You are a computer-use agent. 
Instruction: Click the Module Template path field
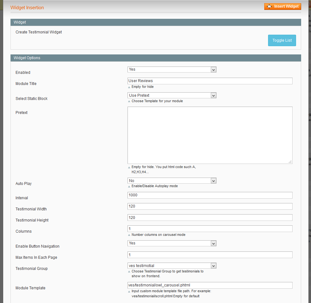pos(210,285)
